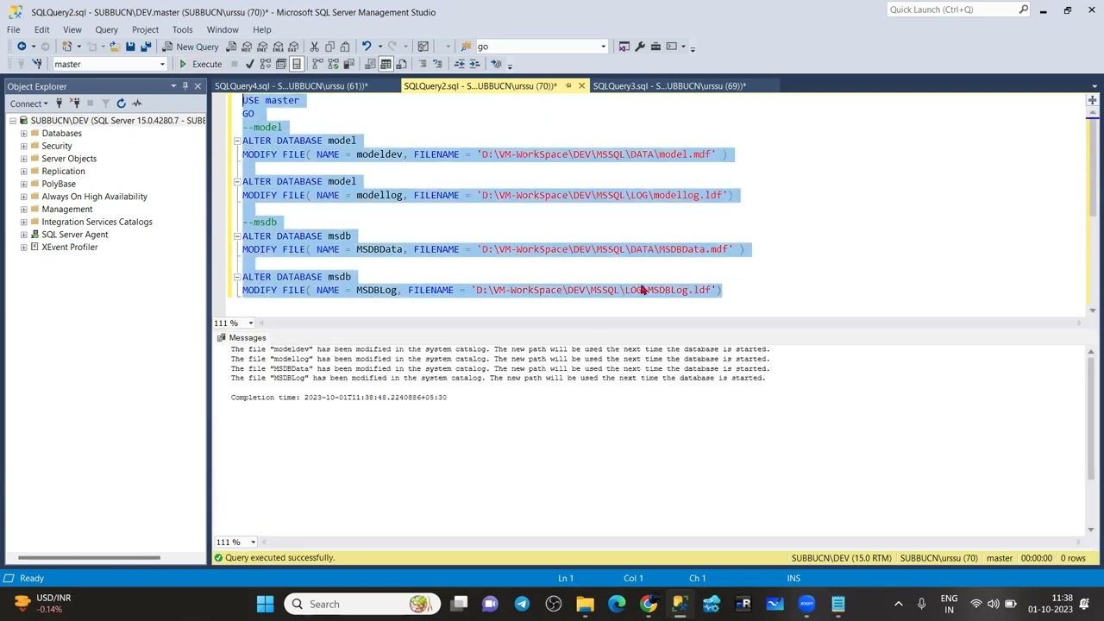Click Comment out selected lines icon
1104x621 pixels.
click(422, 64)
